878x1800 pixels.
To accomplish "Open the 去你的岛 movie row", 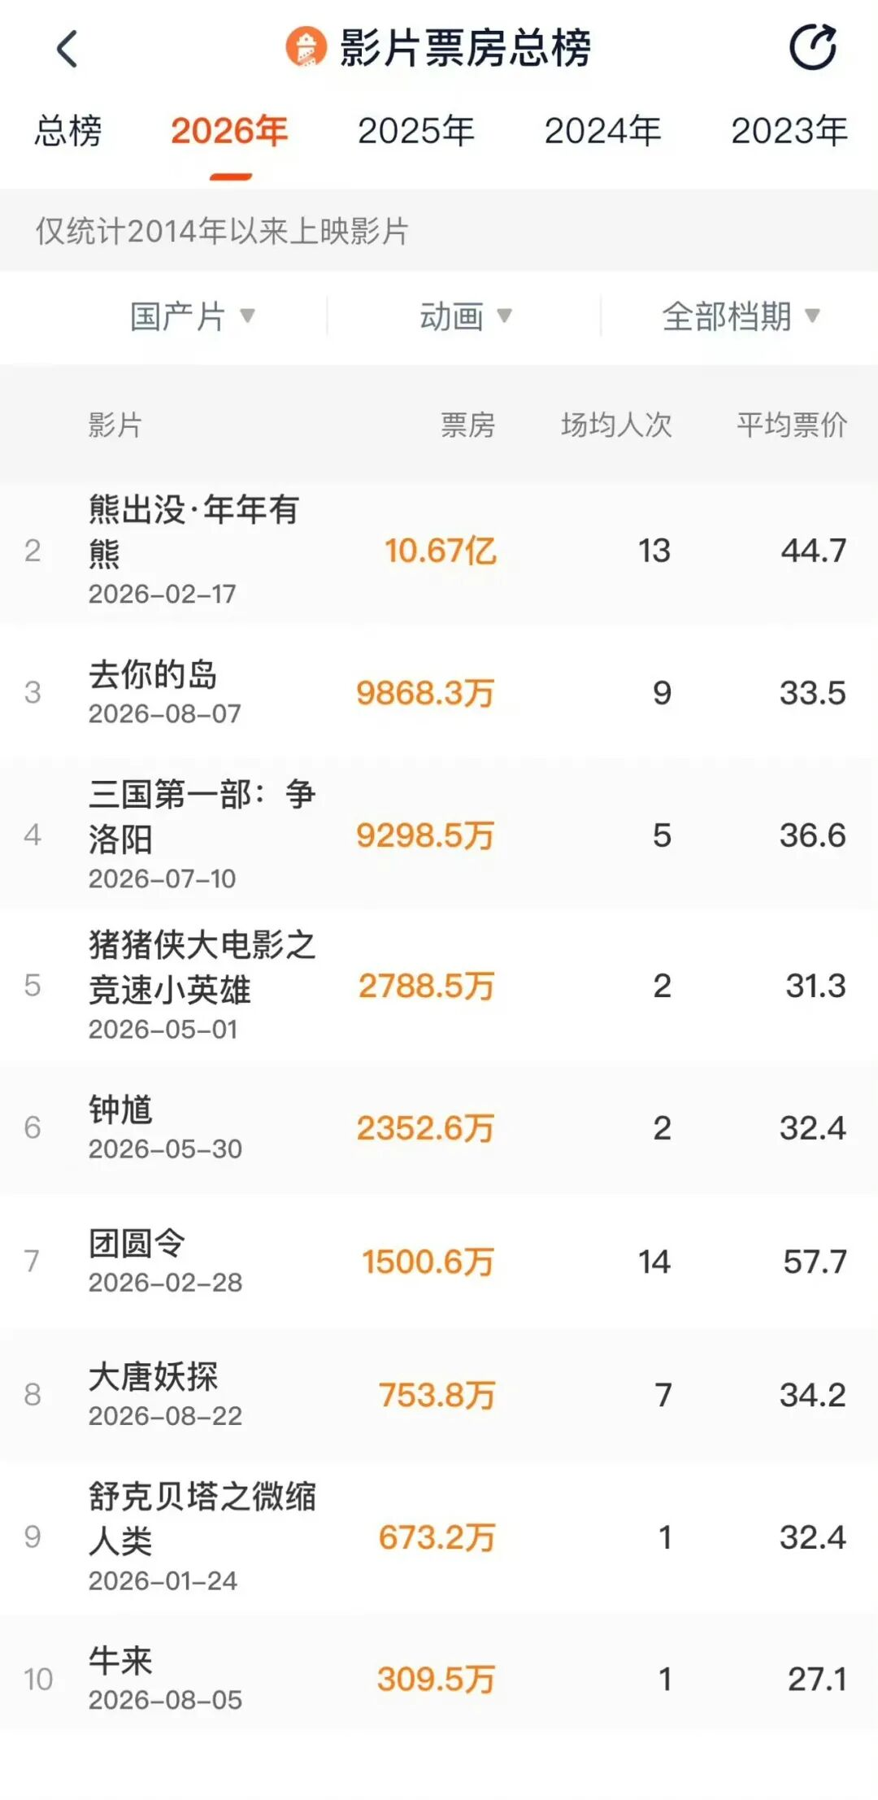I will point(439,692).
